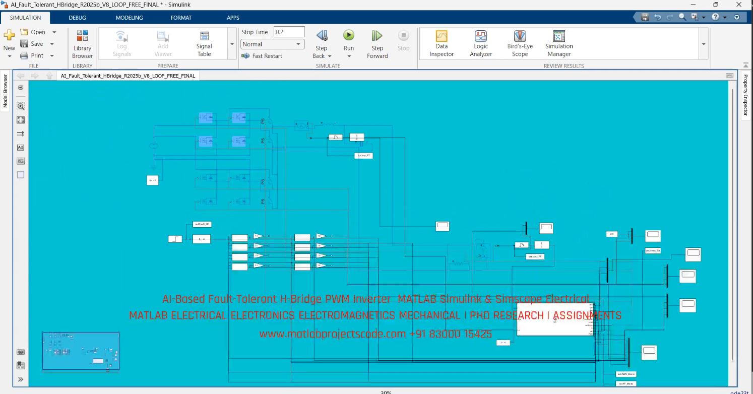Save the model using Save button
This screenshot has width=753, height=394.
click(32, 44)
